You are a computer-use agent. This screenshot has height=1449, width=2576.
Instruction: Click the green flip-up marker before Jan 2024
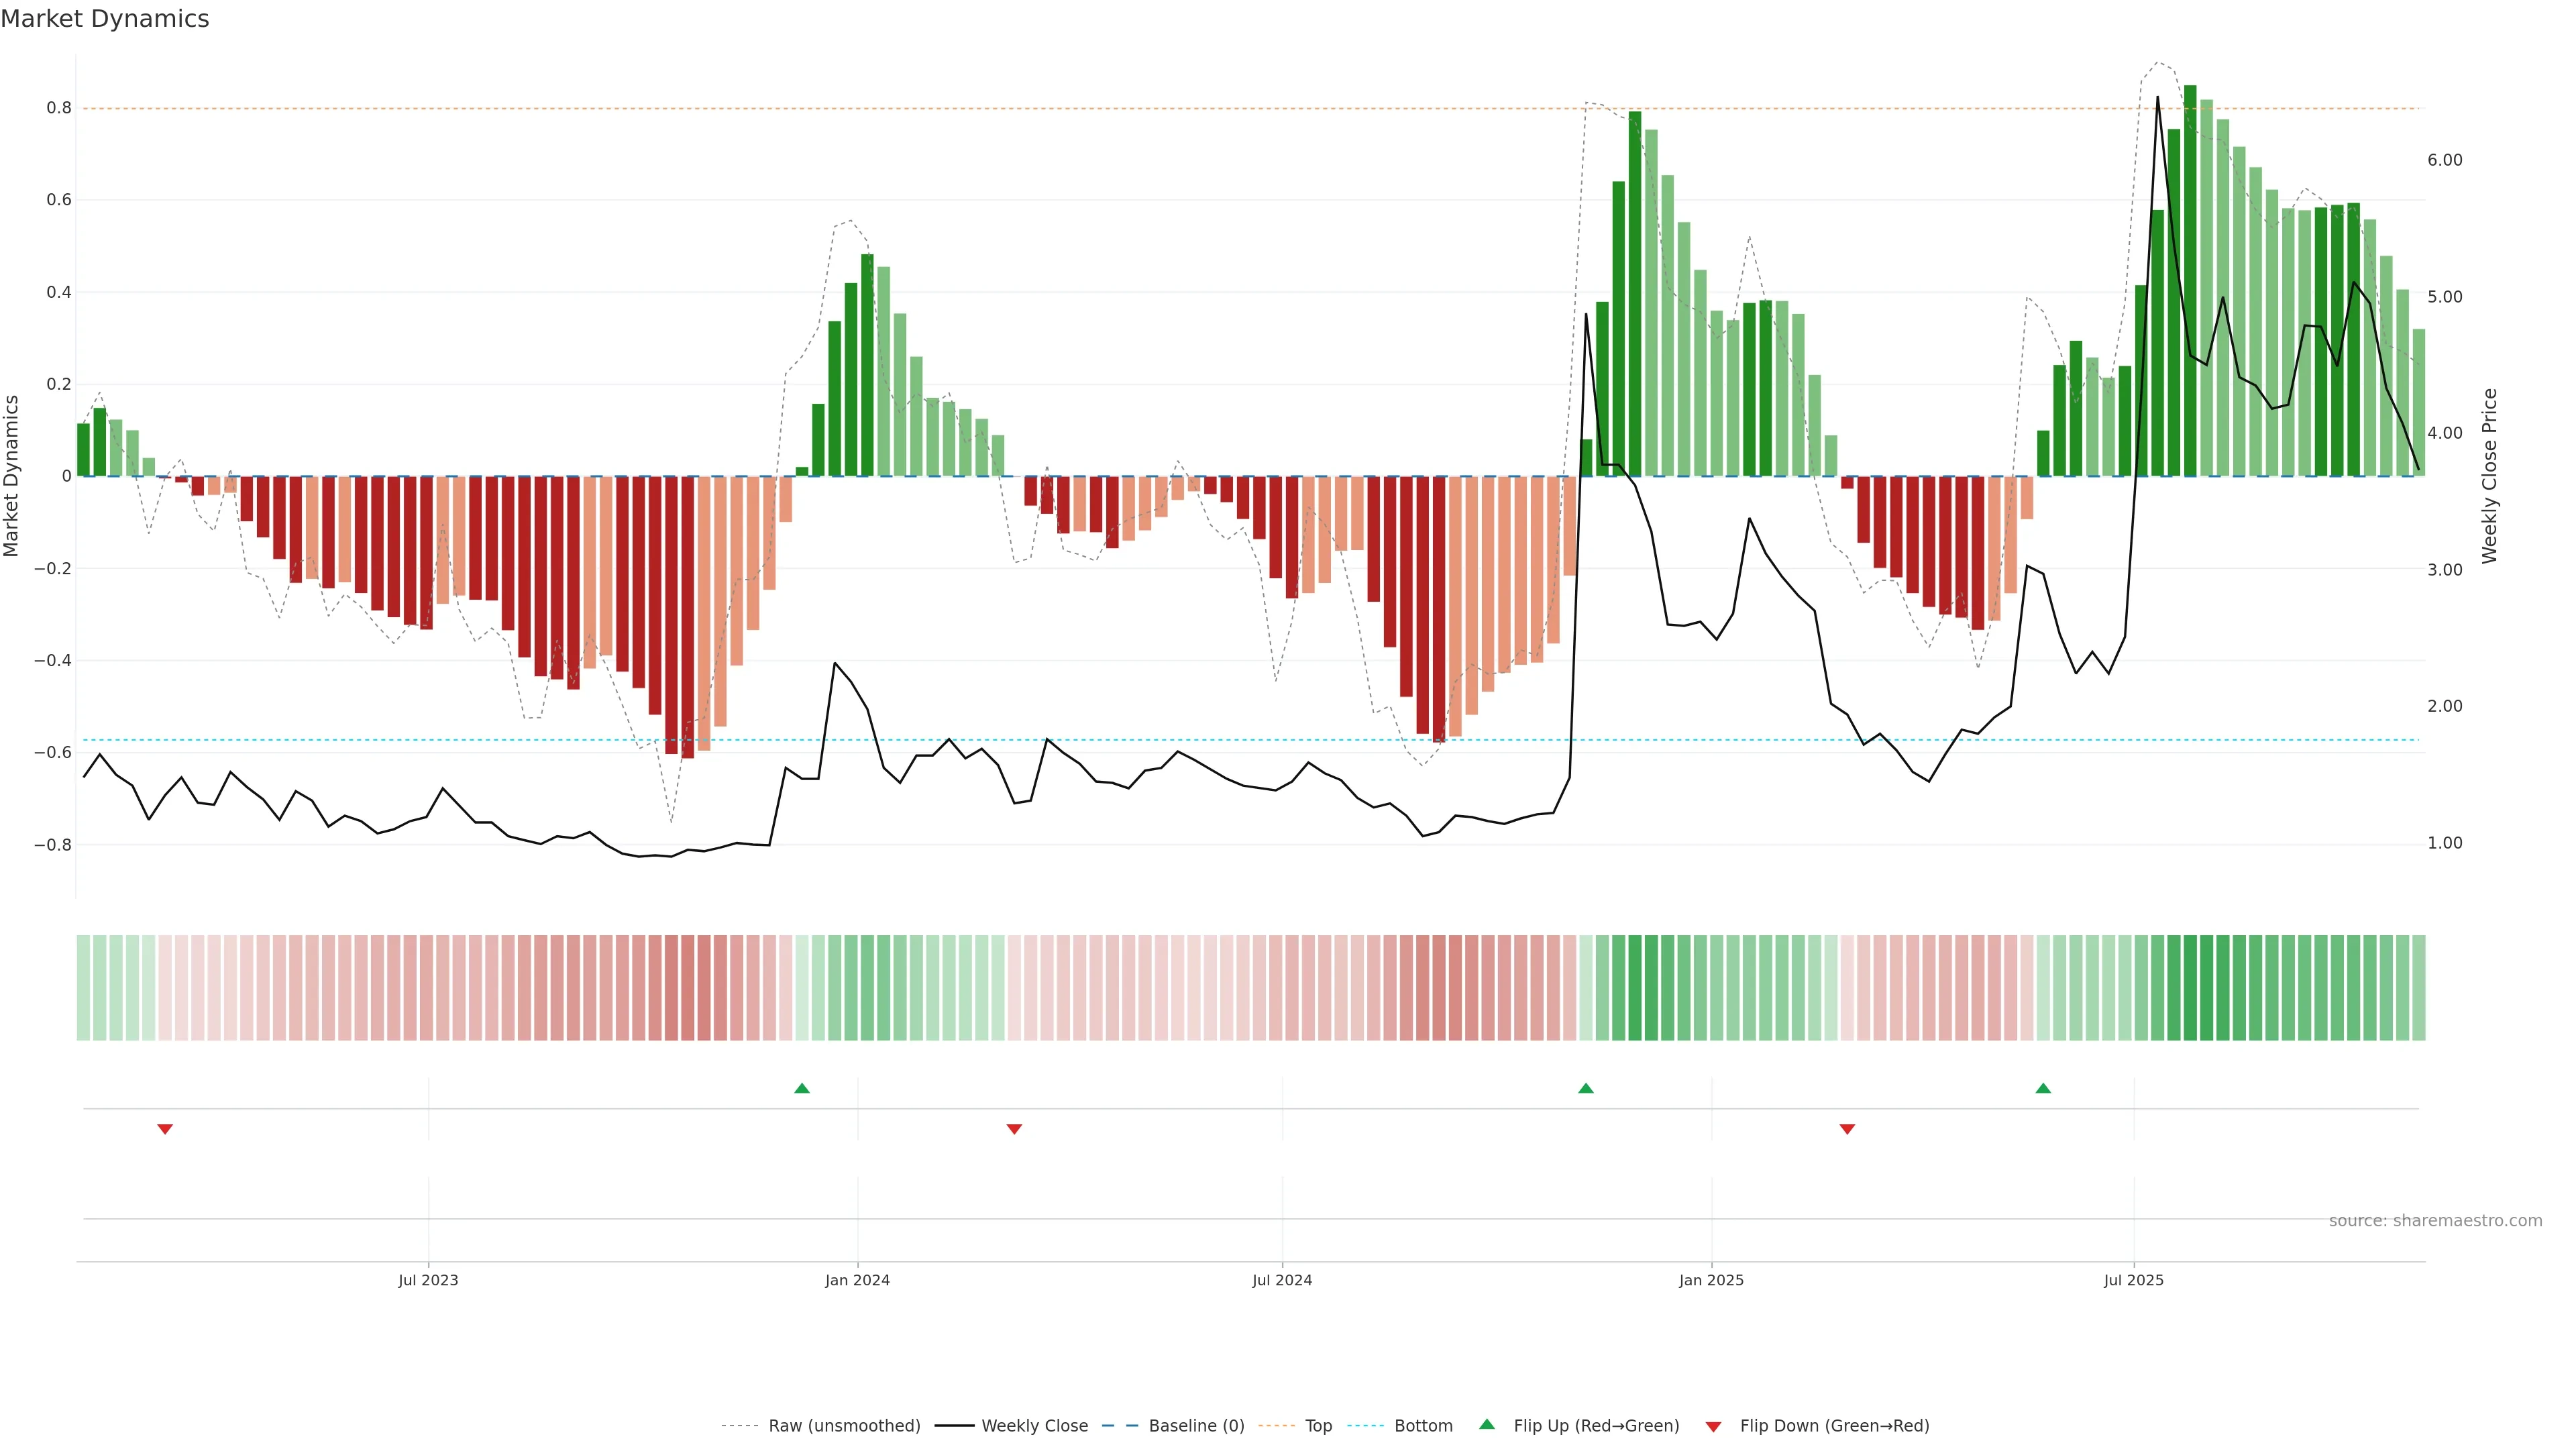802,1088
